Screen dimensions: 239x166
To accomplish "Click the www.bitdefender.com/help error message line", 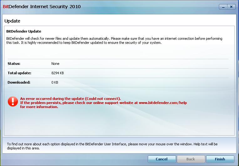I will click(103, 103).
